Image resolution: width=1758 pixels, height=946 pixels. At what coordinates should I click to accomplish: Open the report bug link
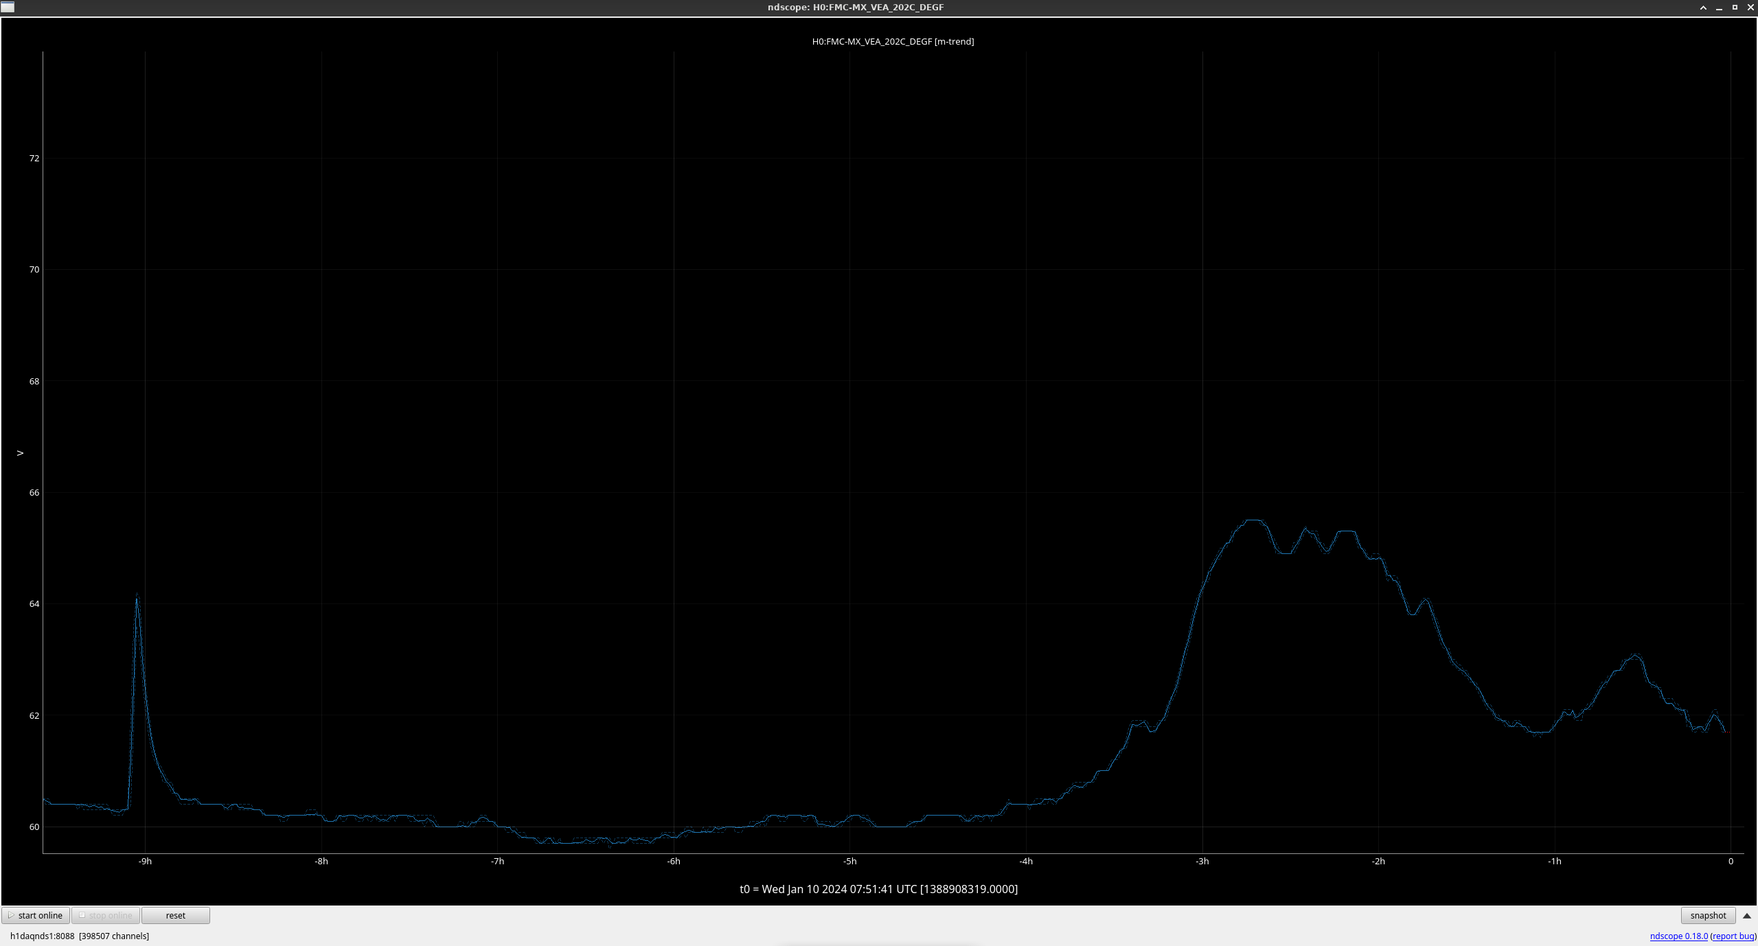[x=1734, y=936]
